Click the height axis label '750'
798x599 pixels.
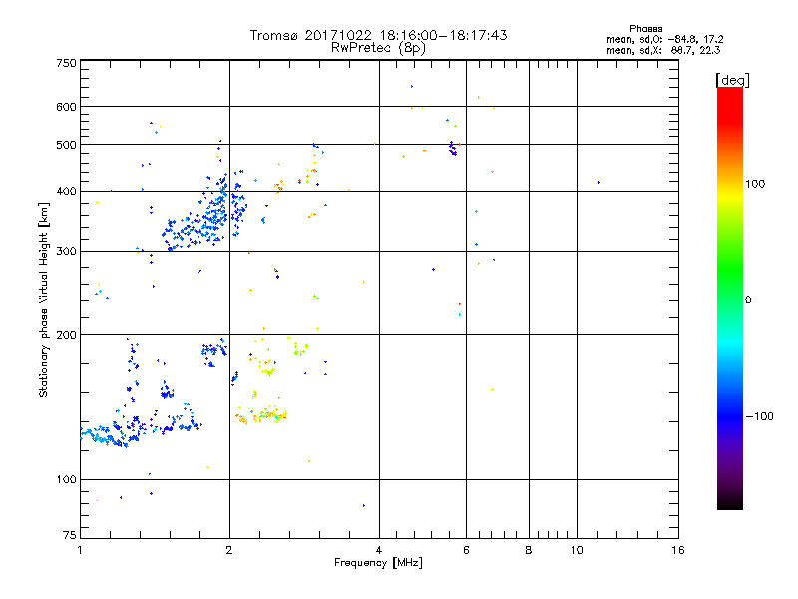(66, 63)
